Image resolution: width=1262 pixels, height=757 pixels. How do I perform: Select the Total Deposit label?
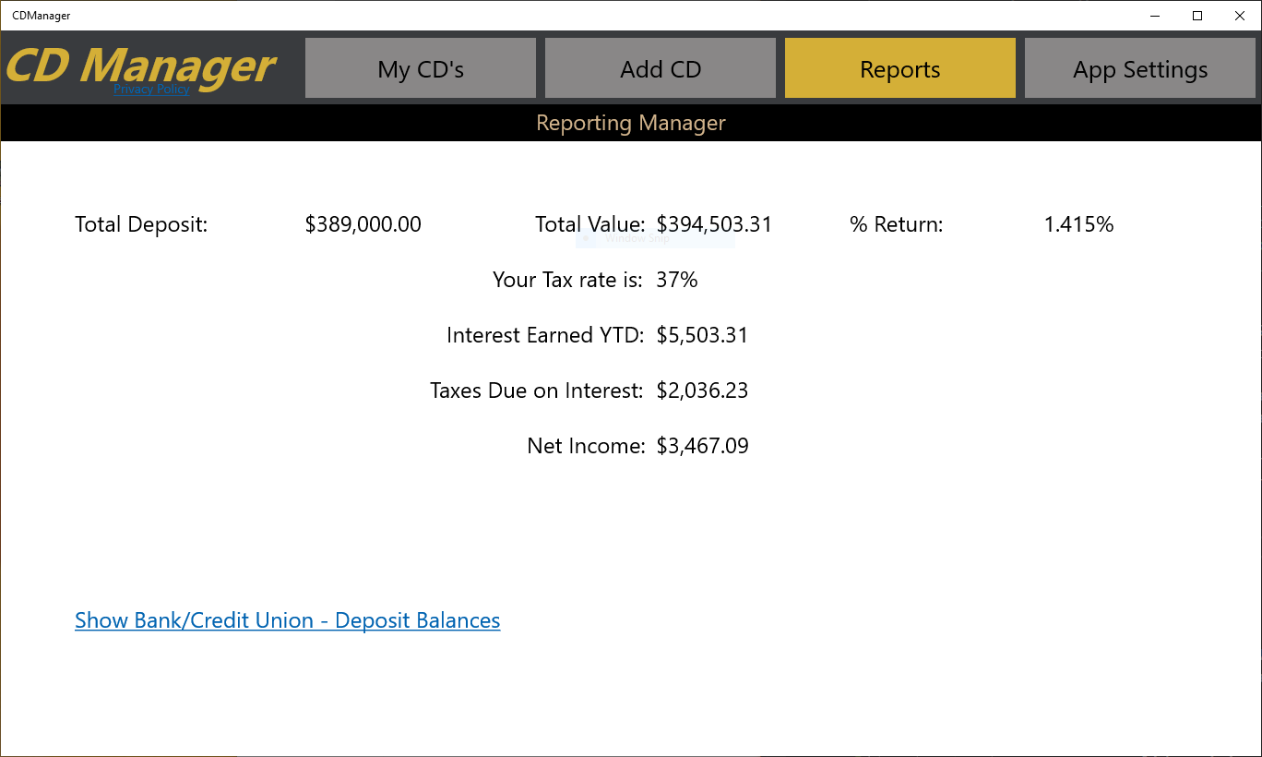tap(140, 223)
